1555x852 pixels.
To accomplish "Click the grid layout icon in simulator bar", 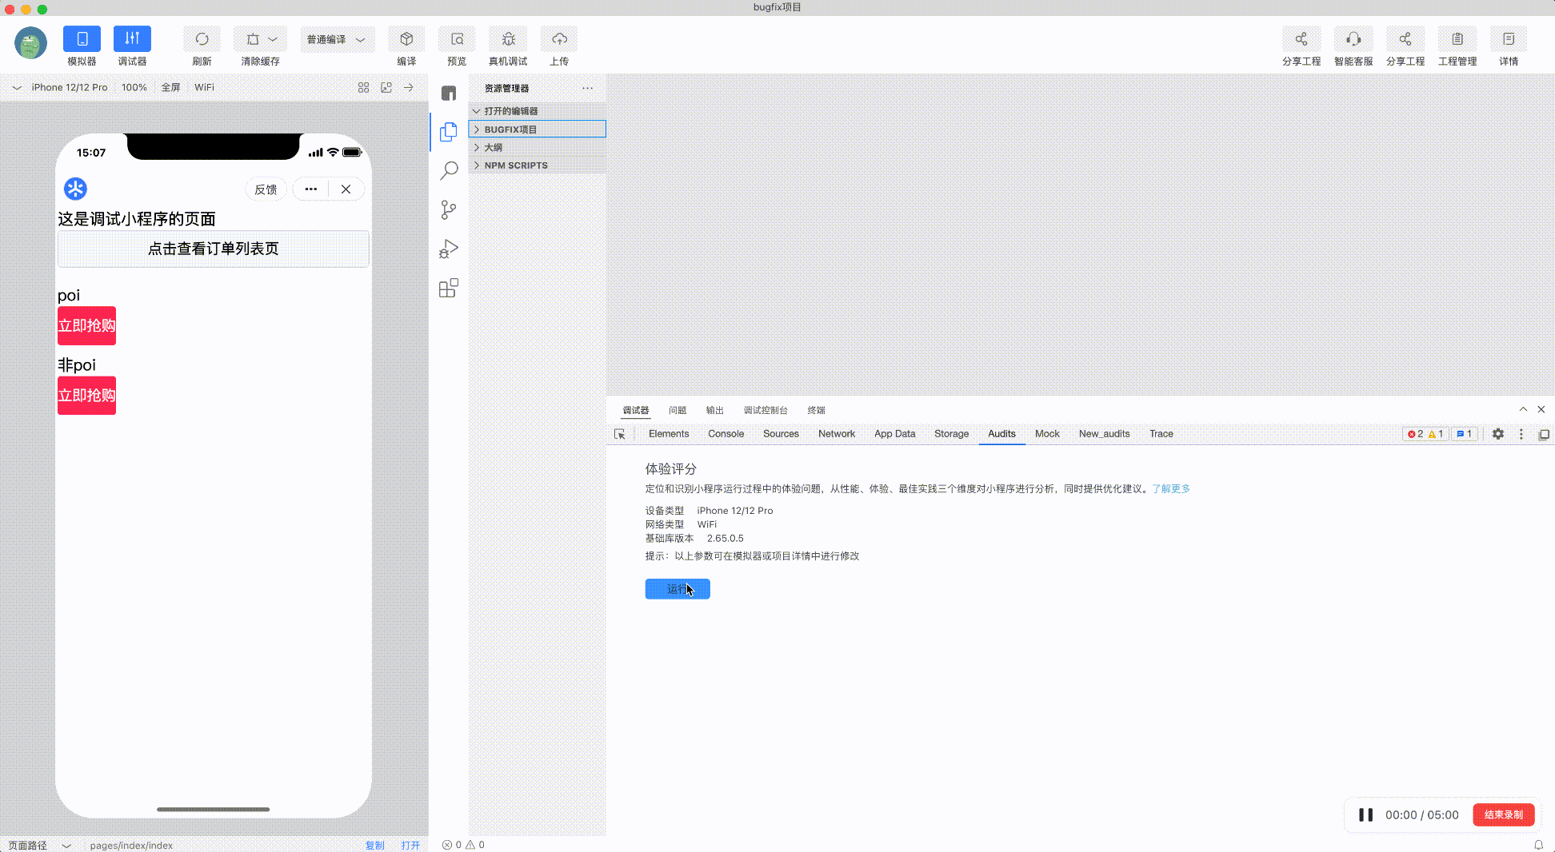I will [364, 87].
